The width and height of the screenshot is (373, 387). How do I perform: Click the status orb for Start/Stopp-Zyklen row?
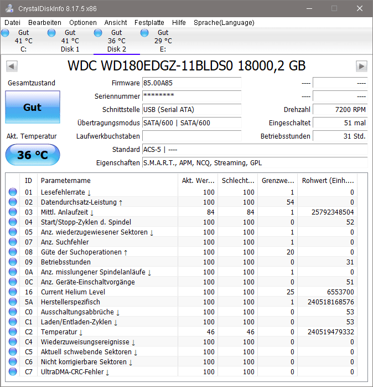click(13, 222)
